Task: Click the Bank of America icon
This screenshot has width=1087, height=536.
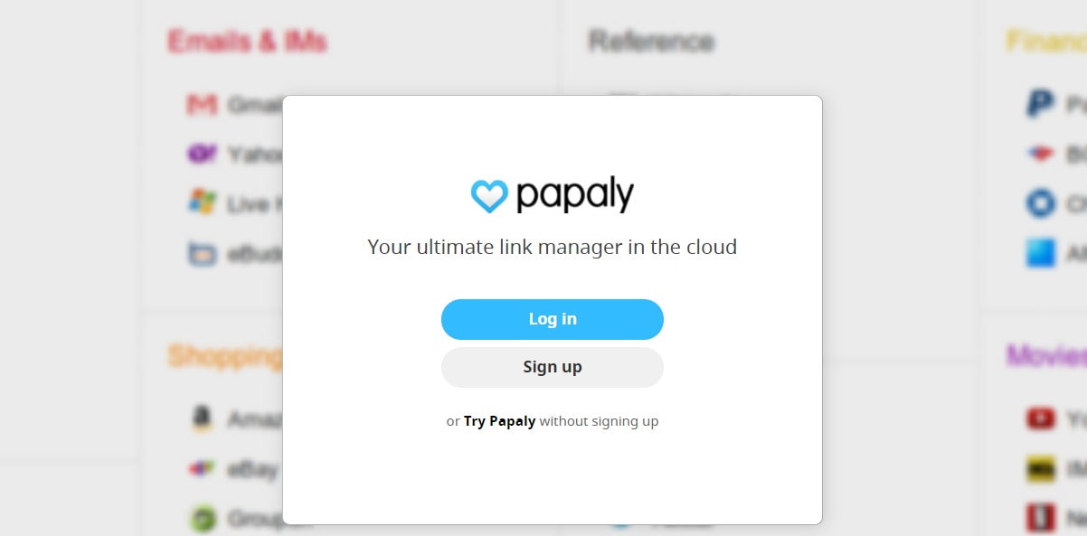Action: (1040, 153)
